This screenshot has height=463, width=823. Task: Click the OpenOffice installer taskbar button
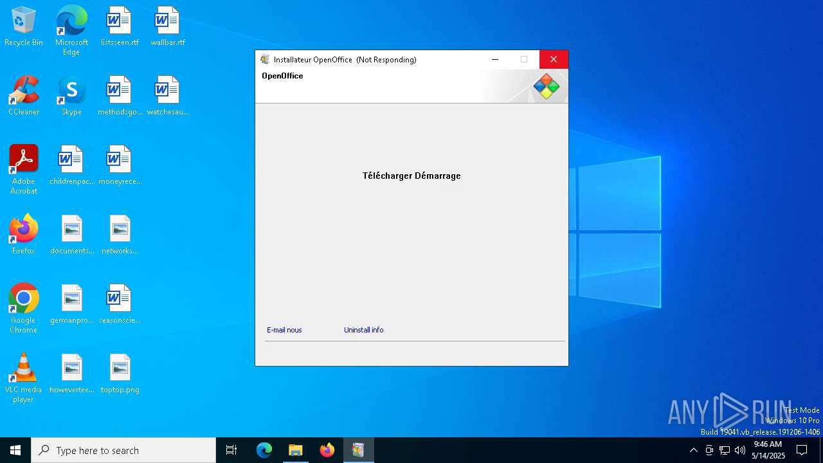[358, 450]
